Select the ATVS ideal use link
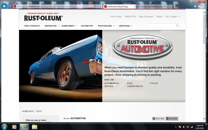Viewport: 208px width, 130px height. (x=130, y=83)
